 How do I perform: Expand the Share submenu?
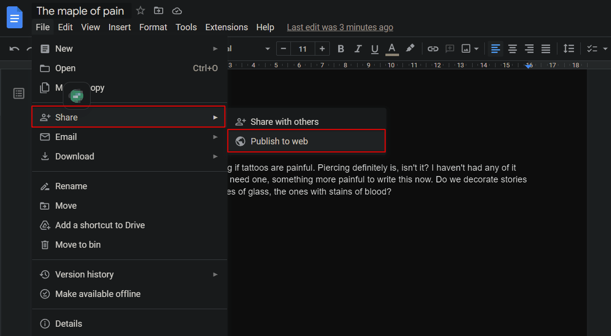click(129, 117)
